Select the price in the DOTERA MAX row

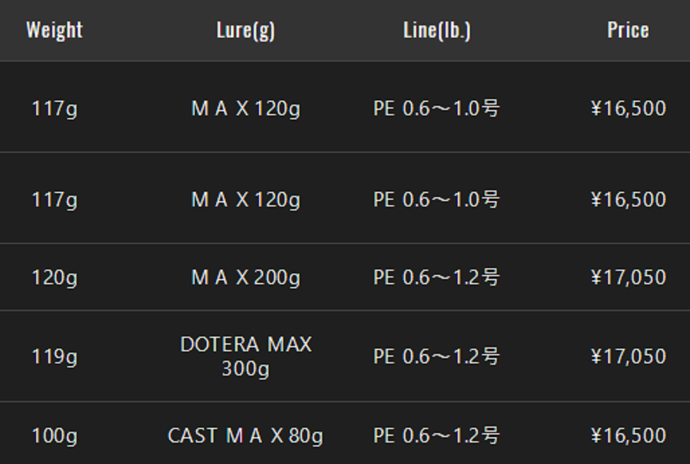point(628,357)
